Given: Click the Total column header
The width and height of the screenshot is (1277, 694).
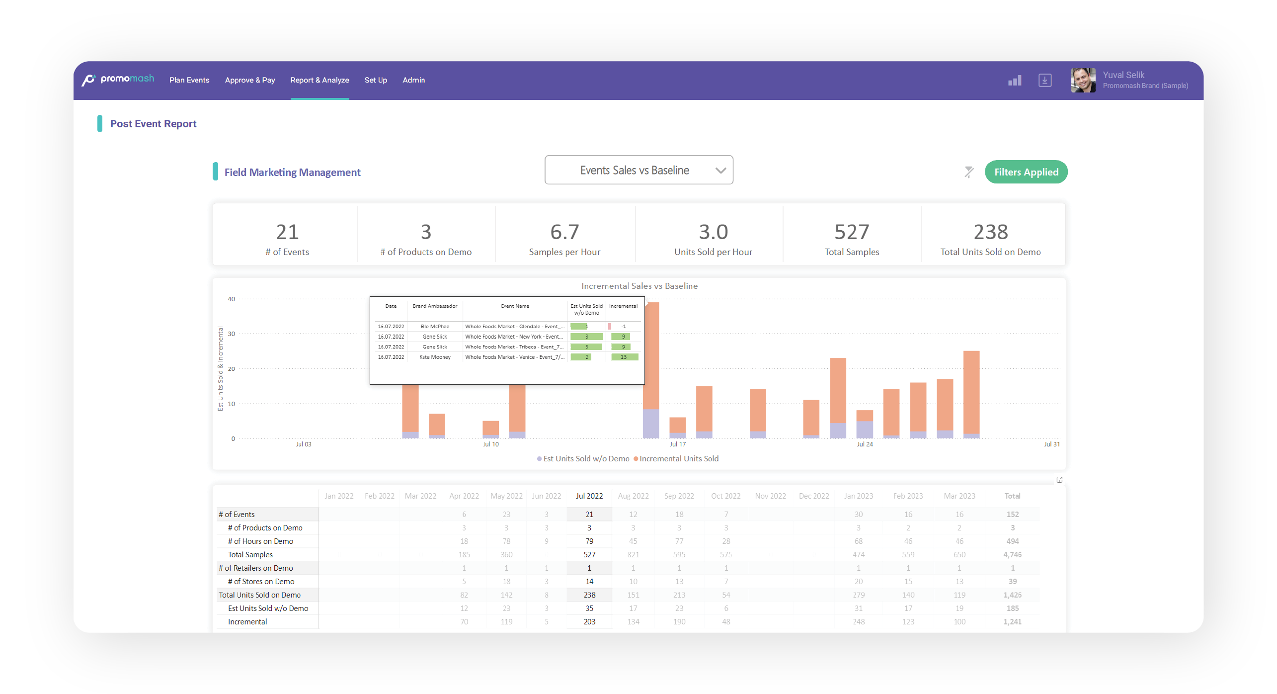Looking at the screenshot, I should 1013,496.
